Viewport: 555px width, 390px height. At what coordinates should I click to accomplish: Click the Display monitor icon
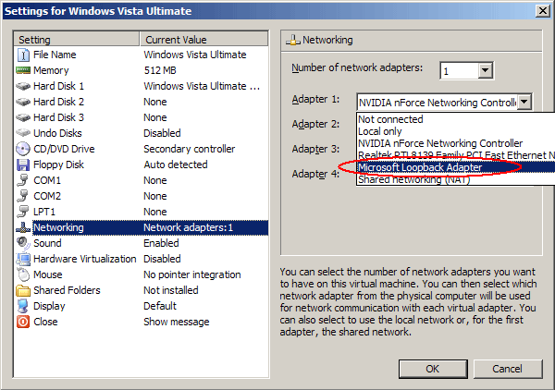point(23,306)
